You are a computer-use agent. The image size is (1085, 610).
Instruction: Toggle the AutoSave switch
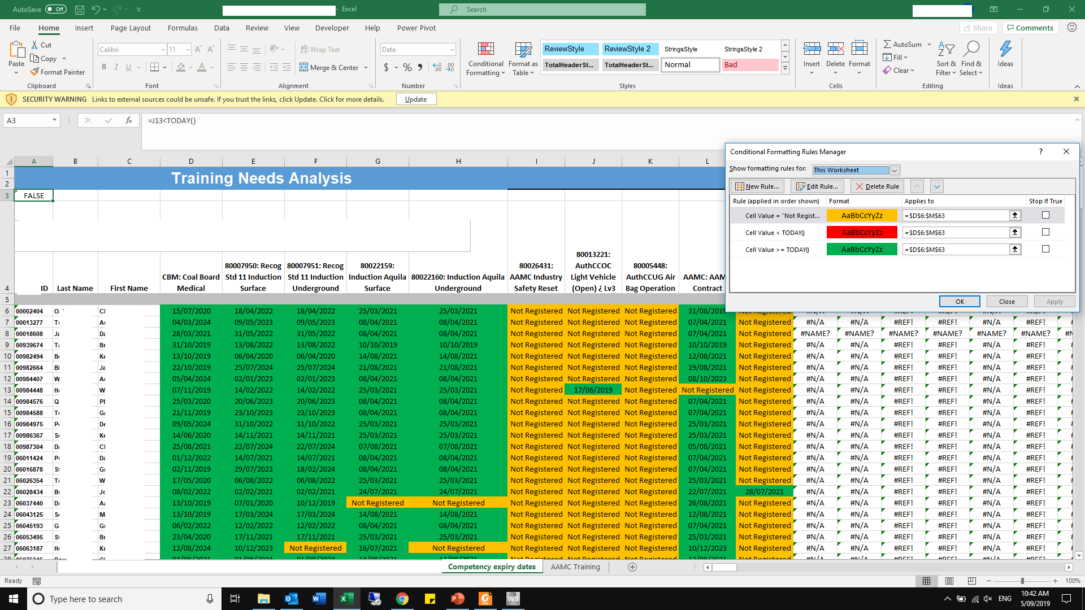click(55, 9)
